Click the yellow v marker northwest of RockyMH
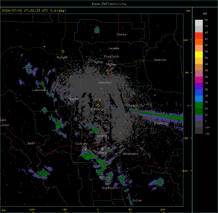Screen dimensions: 218x213 (x=44, y=47)
